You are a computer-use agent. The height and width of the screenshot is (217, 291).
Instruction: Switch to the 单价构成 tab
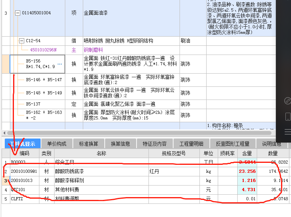pos(57,144)
